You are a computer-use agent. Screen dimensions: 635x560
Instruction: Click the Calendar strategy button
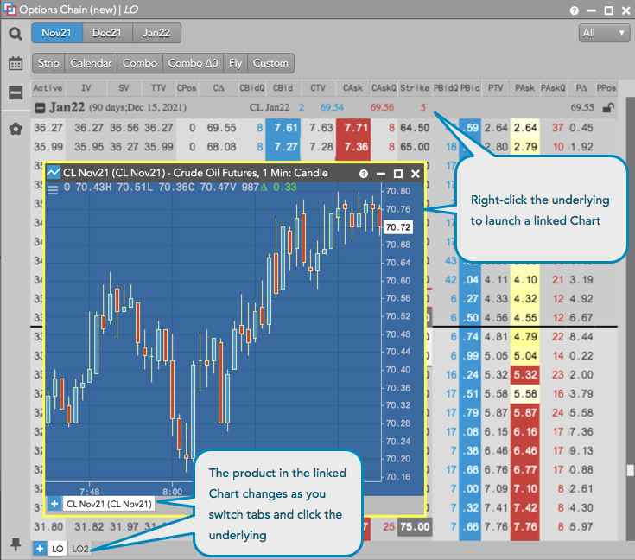coord(91,63)
